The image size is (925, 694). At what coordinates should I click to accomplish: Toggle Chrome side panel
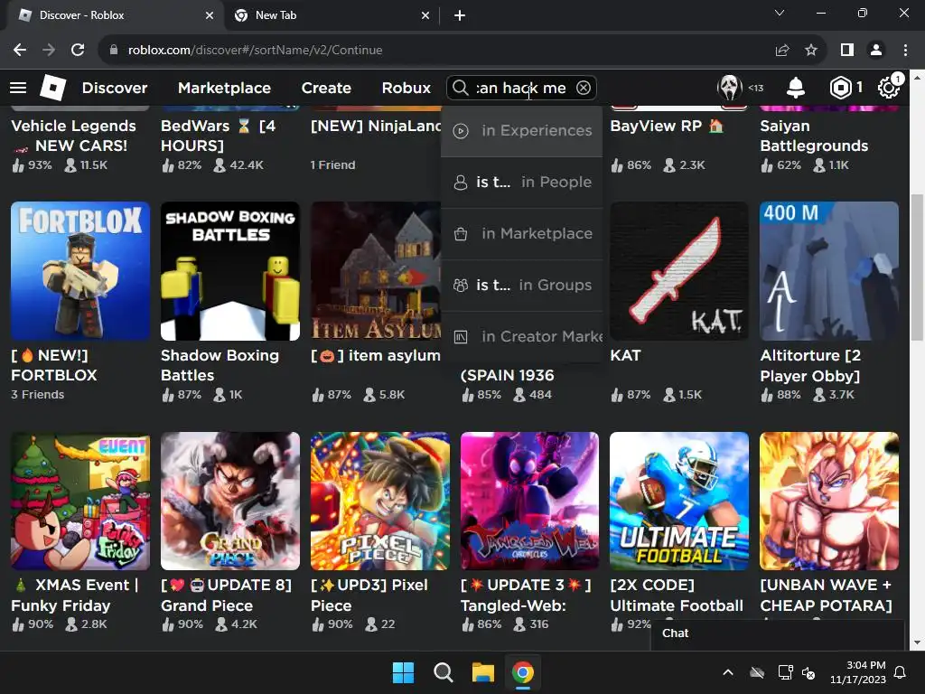click(x=847, y=51)
